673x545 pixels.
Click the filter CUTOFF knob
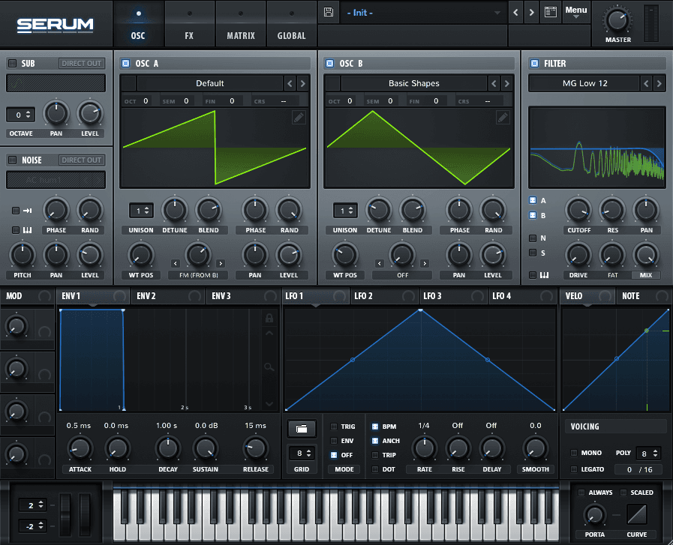pos(578,210)
